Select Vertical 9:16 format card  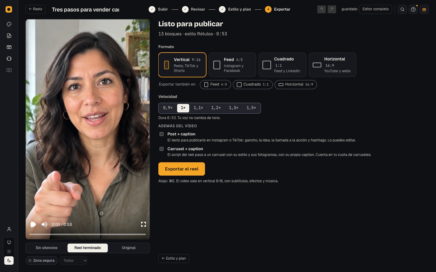[182, 65]
